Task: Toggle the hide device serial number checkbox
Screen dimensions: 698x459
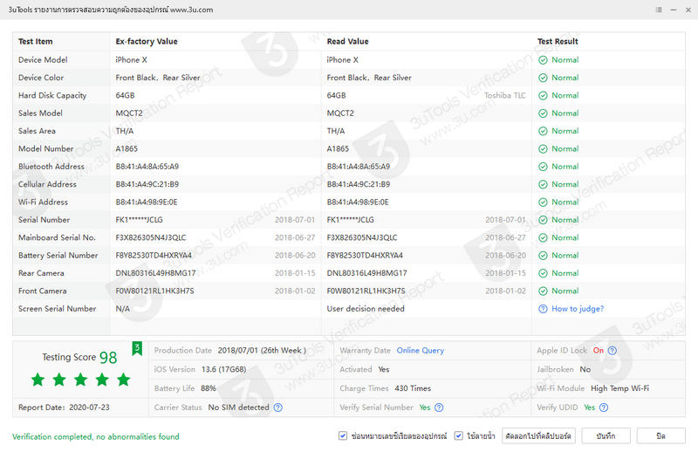Action: pos(343,435)
